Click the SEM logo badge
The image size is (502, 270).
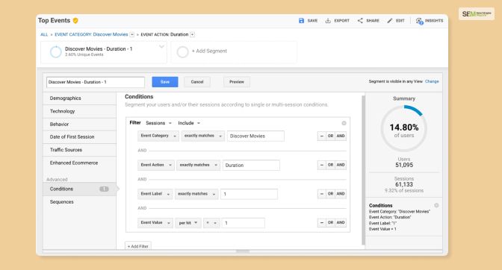477,14
